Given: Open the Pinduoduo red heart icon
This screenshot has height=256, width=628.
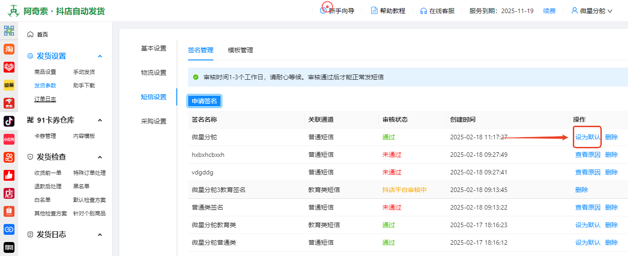Looking at the screenshot, I should [9, 67].
